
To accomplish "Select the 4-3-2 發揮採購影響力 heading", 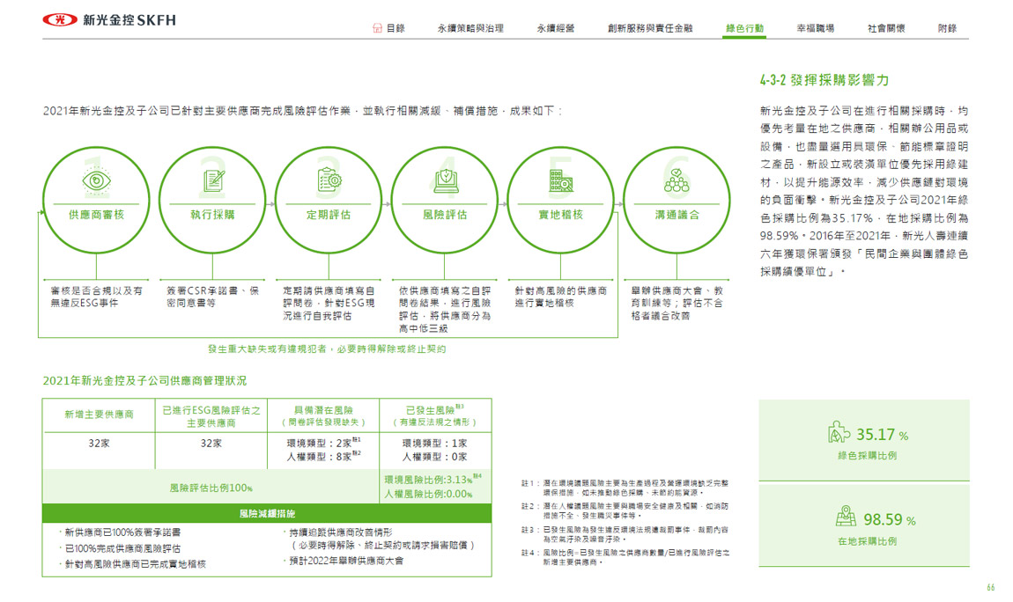I will (x=823, y=80).
